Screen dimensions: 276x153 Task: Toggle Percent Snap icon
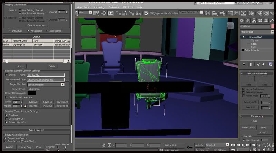(132, 13)
